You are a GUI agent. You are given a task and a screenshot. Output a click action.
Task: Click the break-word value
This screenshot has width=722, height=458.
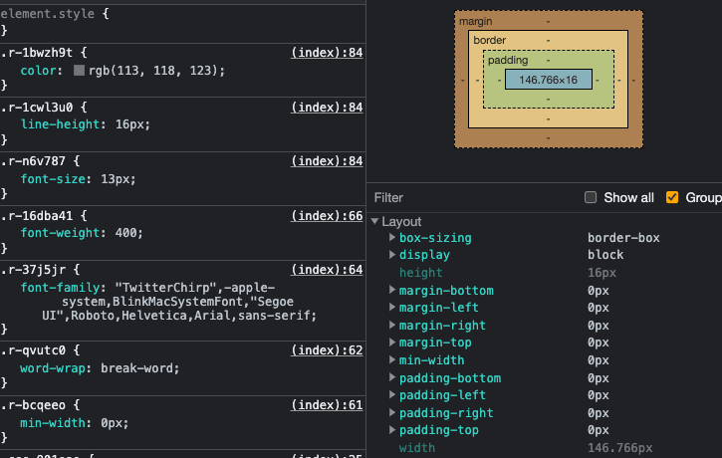[x=136, y=368]
